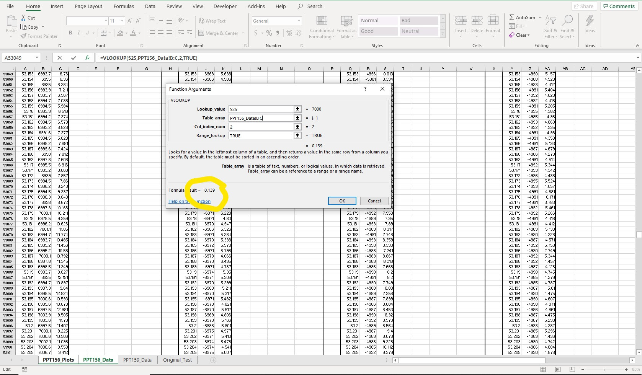Apply the Good cell style
The image size is (642, 375).
pyautogui.click(x=378, y=31)
